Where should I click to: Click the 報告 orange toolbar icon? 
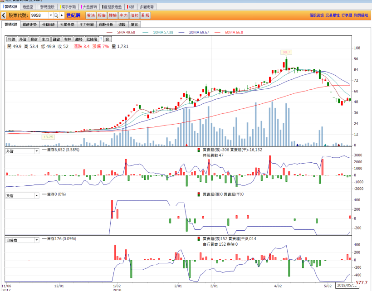[102, 15]
